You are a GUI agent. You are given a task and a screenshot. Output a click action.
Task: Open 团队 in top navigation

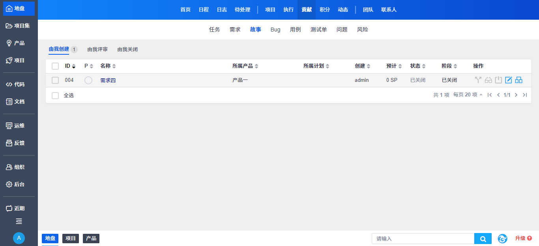click(x=368, y=10)
